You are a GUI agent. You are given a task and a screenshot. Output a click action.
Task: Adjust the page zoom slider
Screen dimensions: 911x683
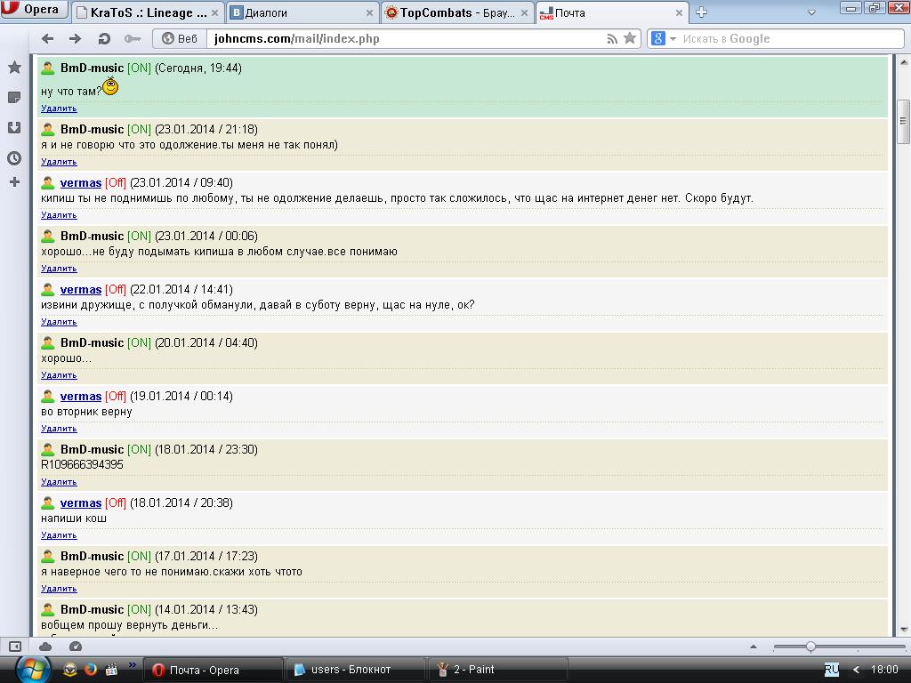810,647
